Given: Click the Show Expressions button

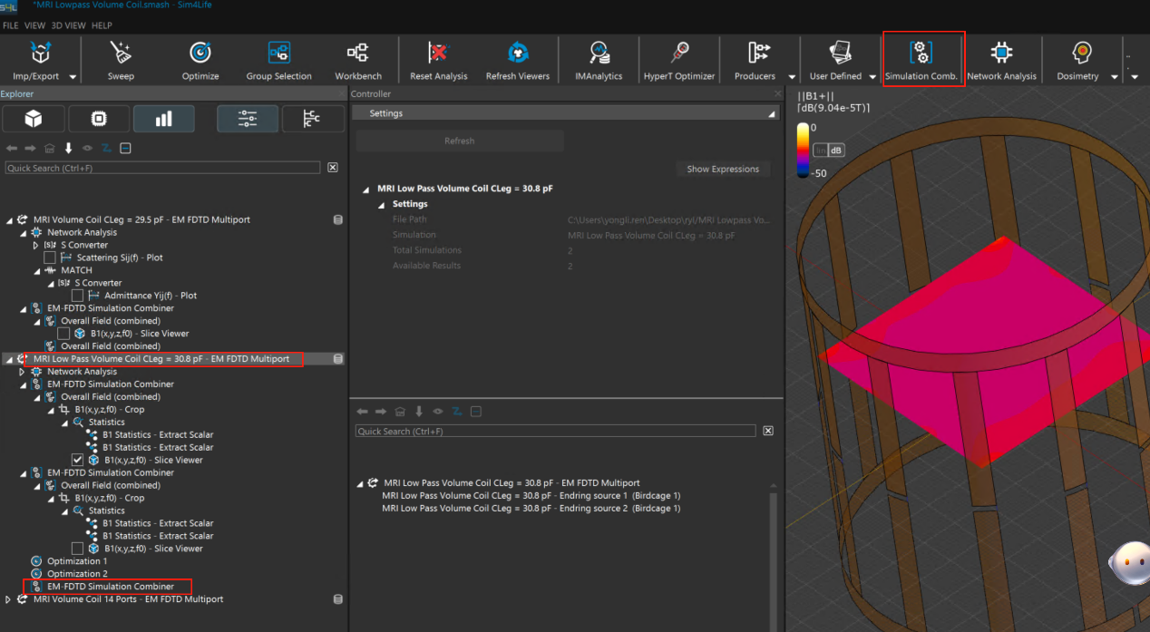Looking at the screenshot, I should pyautogui.click(x=722, y=169).
